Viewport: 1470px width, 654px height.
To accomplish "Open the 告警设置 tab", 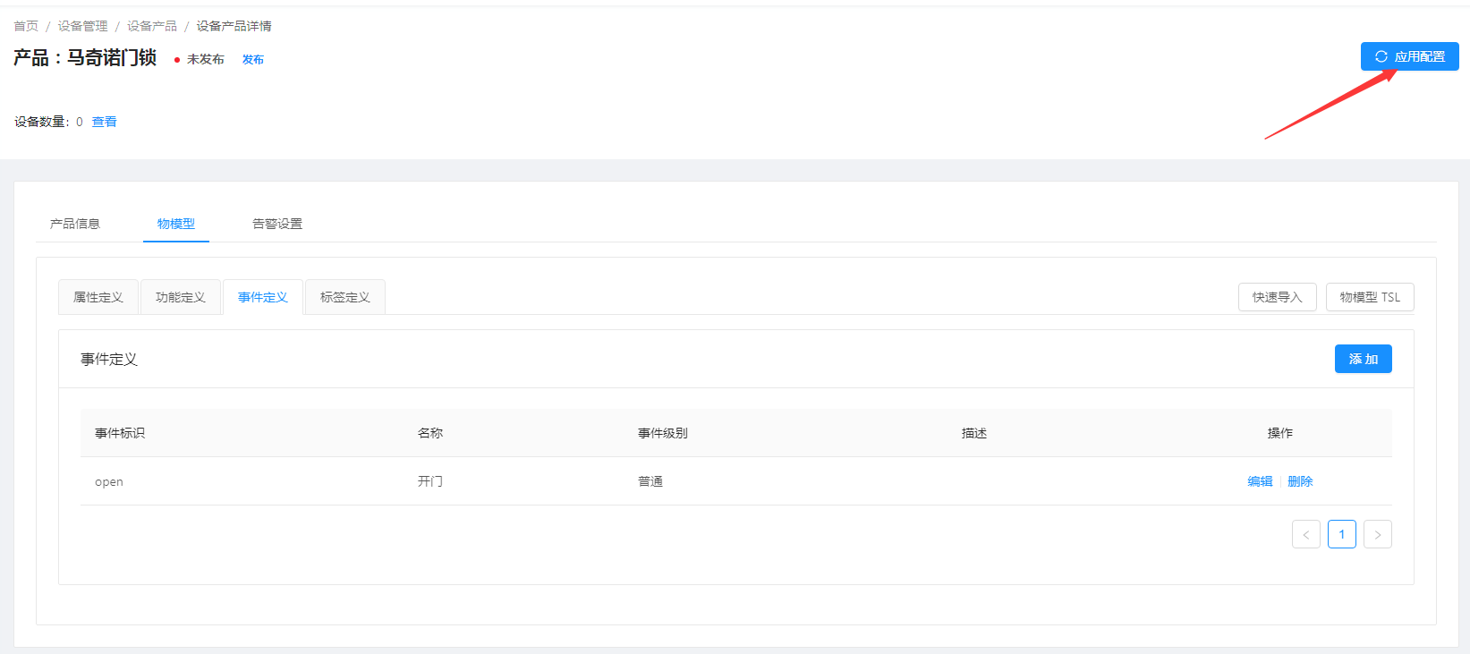I will pos(277,224).
